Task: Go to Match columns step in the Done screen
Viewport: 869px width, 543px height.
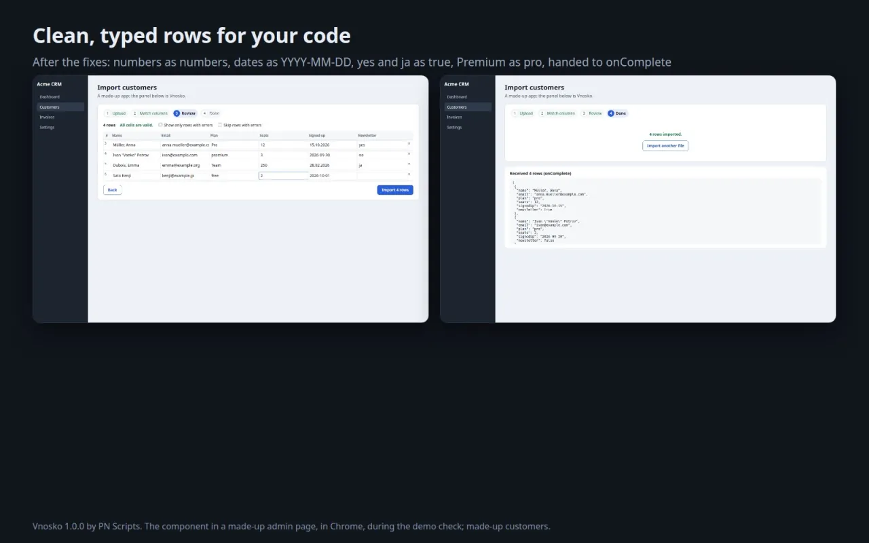Action: (x=557, y=113)
